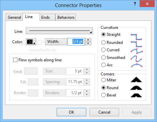Enable Flow symbols along line checkbox
The image size is (157, 122).
pos(15,60)
